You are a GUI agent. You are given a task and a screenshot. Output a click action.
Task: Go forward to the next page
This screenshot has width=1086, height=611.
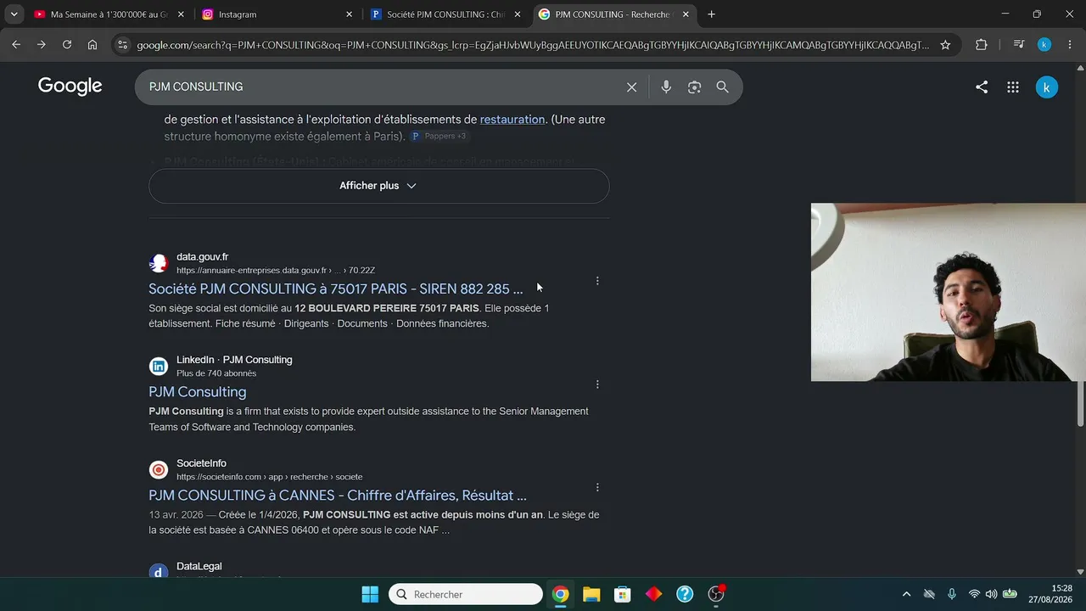point(42,45)
